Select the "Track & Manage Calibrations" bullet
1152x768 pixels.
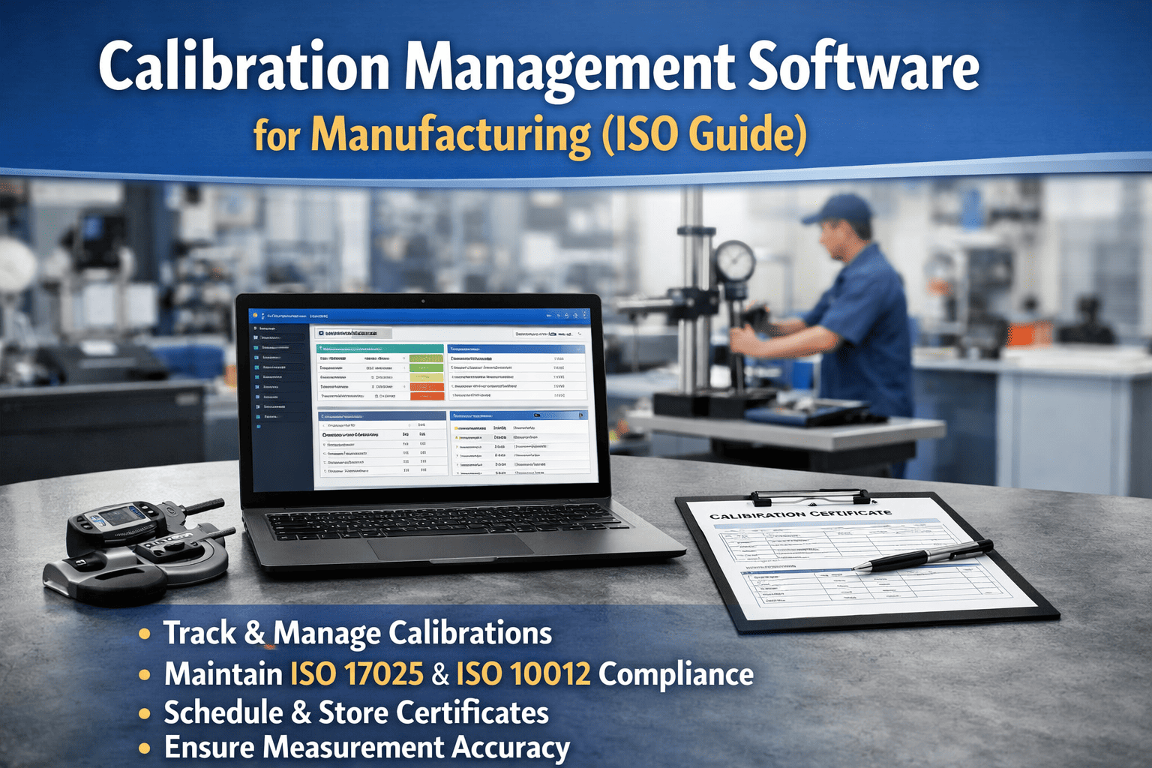point(358,634)
